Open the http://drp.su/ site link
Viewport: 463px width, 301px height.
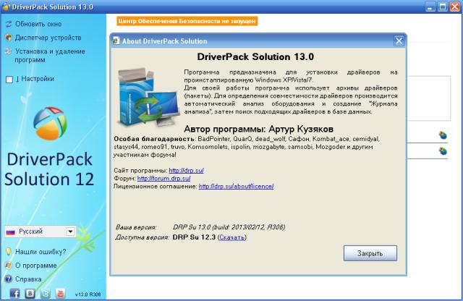[186, 171]
